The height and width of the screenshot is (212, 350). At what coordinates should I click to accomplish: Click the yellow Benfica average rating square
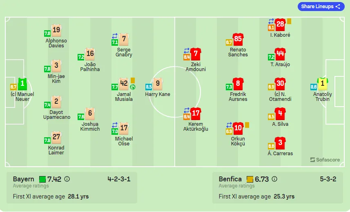coord(250,179)
